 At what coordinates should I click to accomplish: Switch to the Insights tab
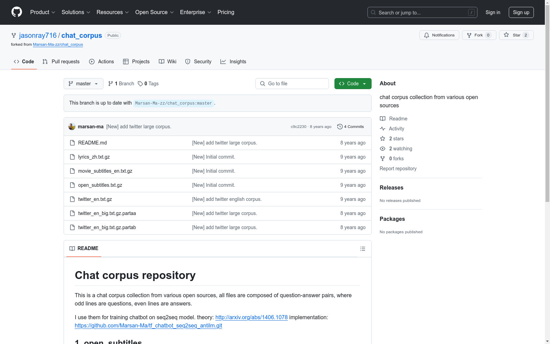tap(233, 62)
